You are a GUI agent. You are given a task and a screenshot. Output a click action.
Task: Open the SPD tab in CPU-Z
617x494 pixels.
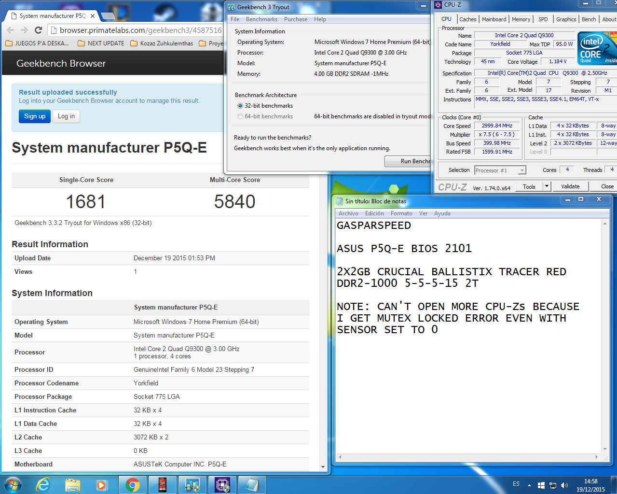coord(543,19)
